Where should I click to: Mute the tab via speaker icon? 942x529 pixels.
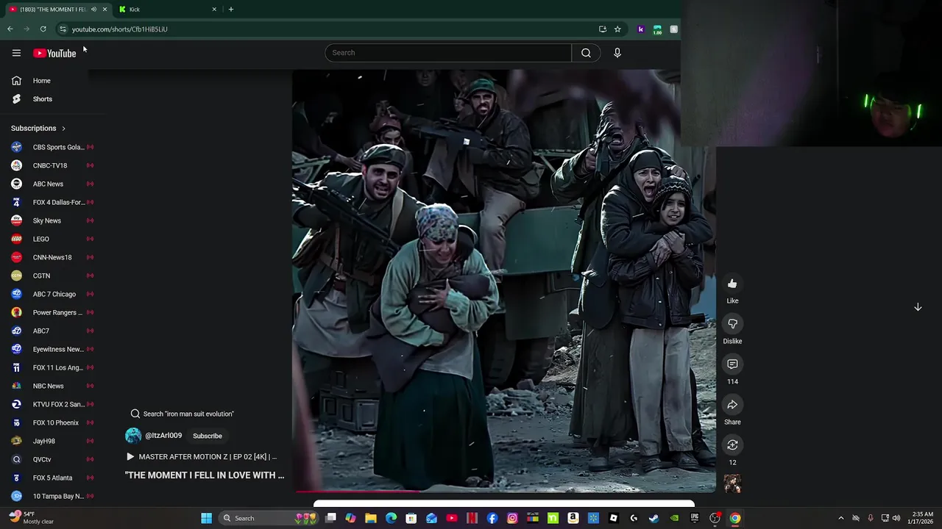(x=93, y=10)
